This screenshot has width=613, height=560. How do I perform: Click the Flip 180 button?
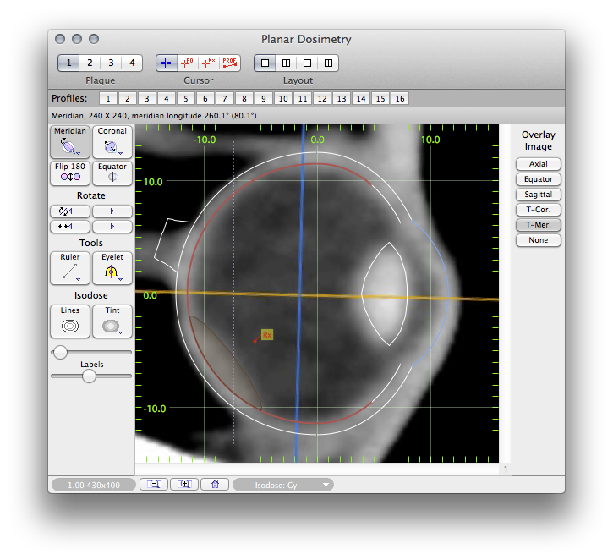(70, 173)
